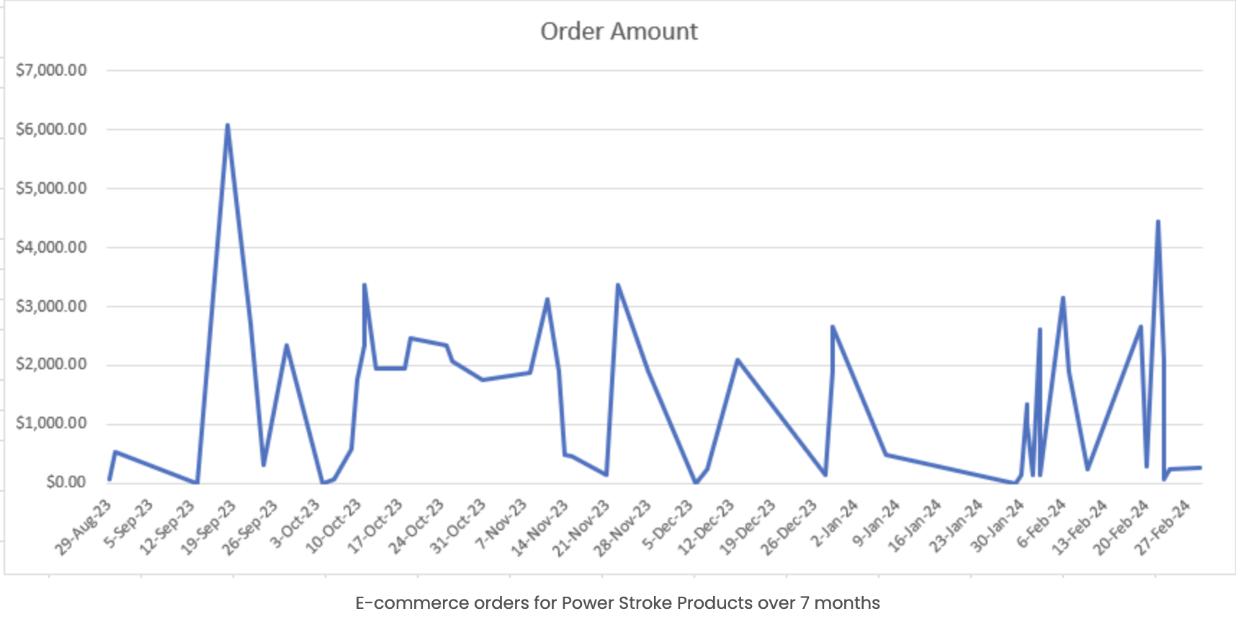Select the 5-Dec-23 date label
The width and height of the screenshot is (1236, 619).
pyautogui.click(x=667, y=525)
